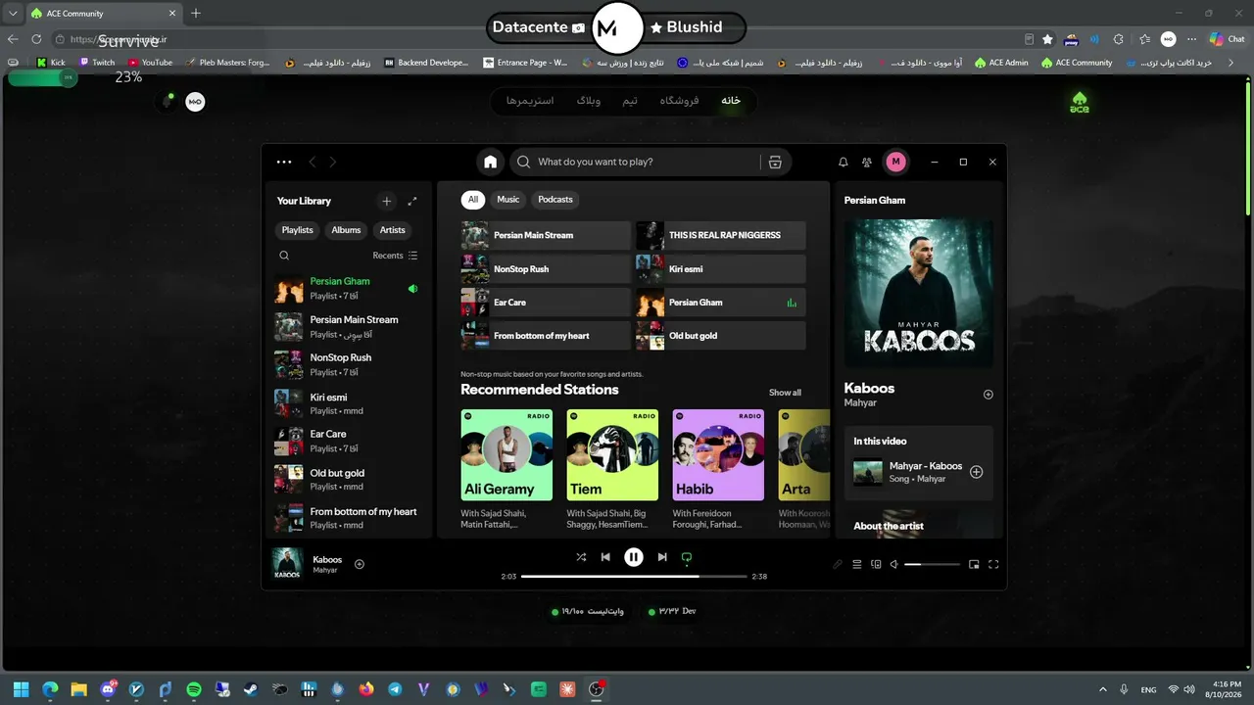Mute Spotify with the speaker icon

[893, 564]
